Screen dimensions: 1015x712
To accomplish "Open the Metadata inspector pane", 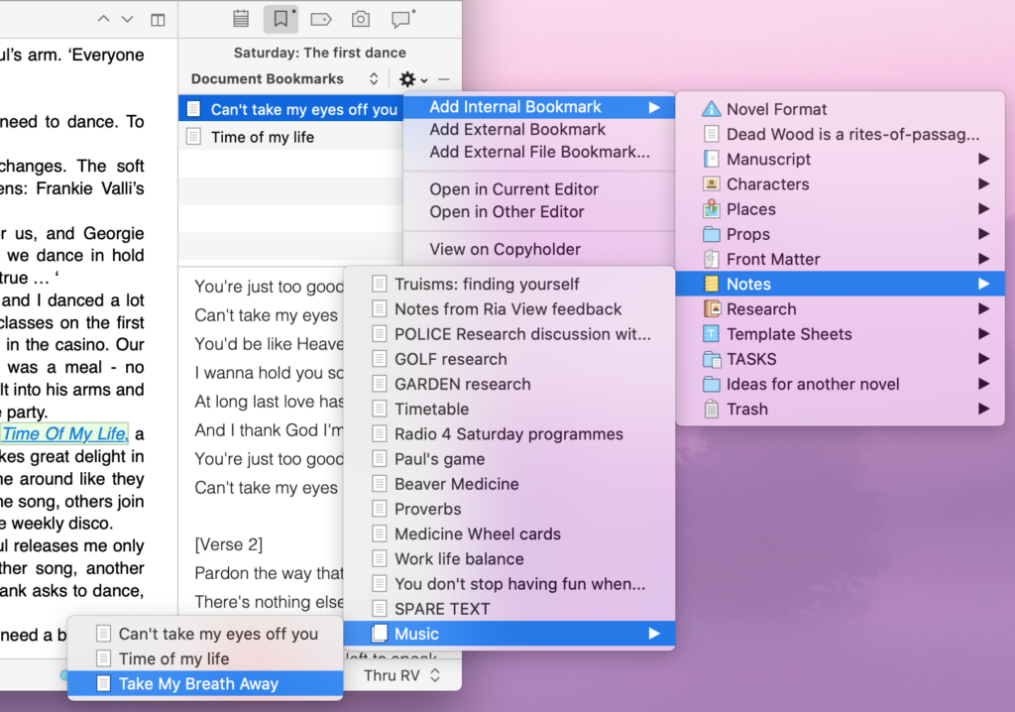I will (320, 18).
